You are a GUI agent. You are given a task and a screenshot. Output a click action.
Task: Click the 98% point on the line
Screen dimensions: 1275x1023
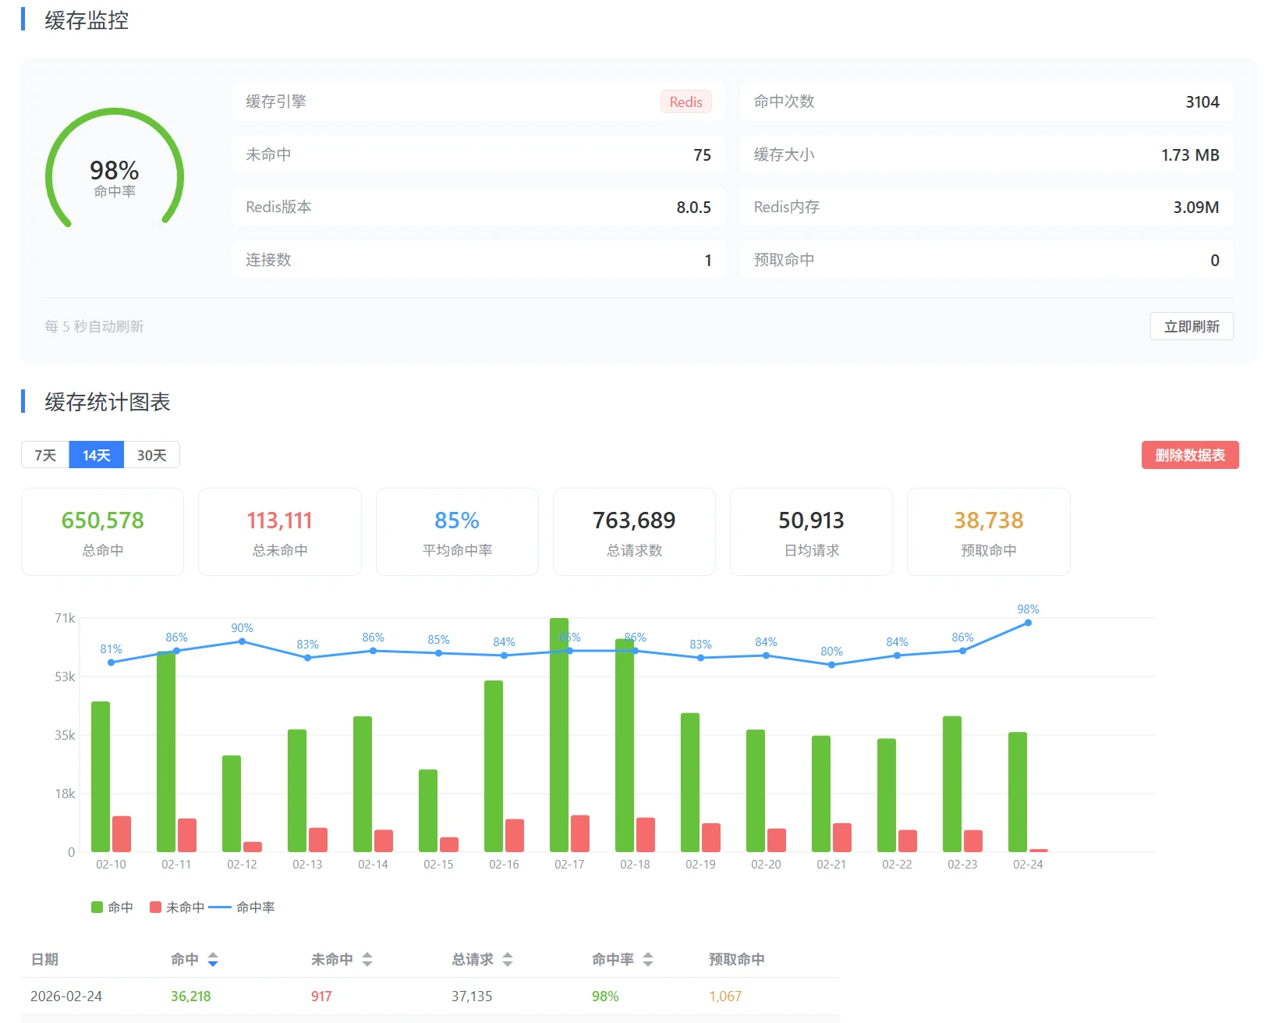tap(1028, 623)
